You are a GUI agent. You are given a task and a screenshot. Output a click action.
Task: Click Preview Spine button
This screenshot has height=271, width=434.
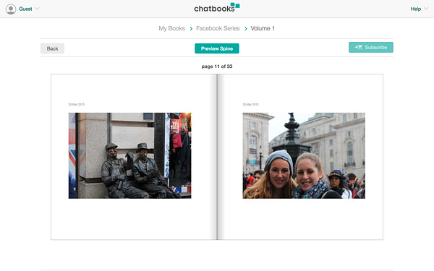(217, 48)
